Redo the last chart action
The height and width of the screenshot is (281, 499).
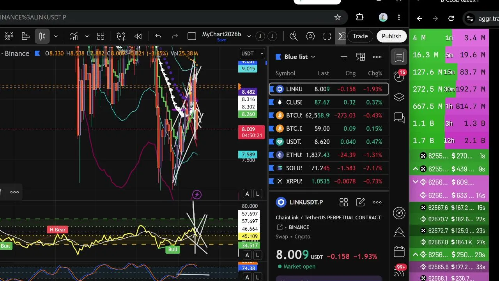coord(175,36)
